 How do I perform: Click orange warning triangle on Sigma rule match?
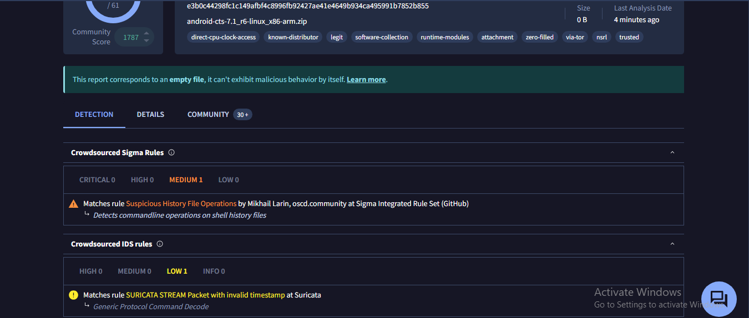pyautogui.click(x=73, y=204)
